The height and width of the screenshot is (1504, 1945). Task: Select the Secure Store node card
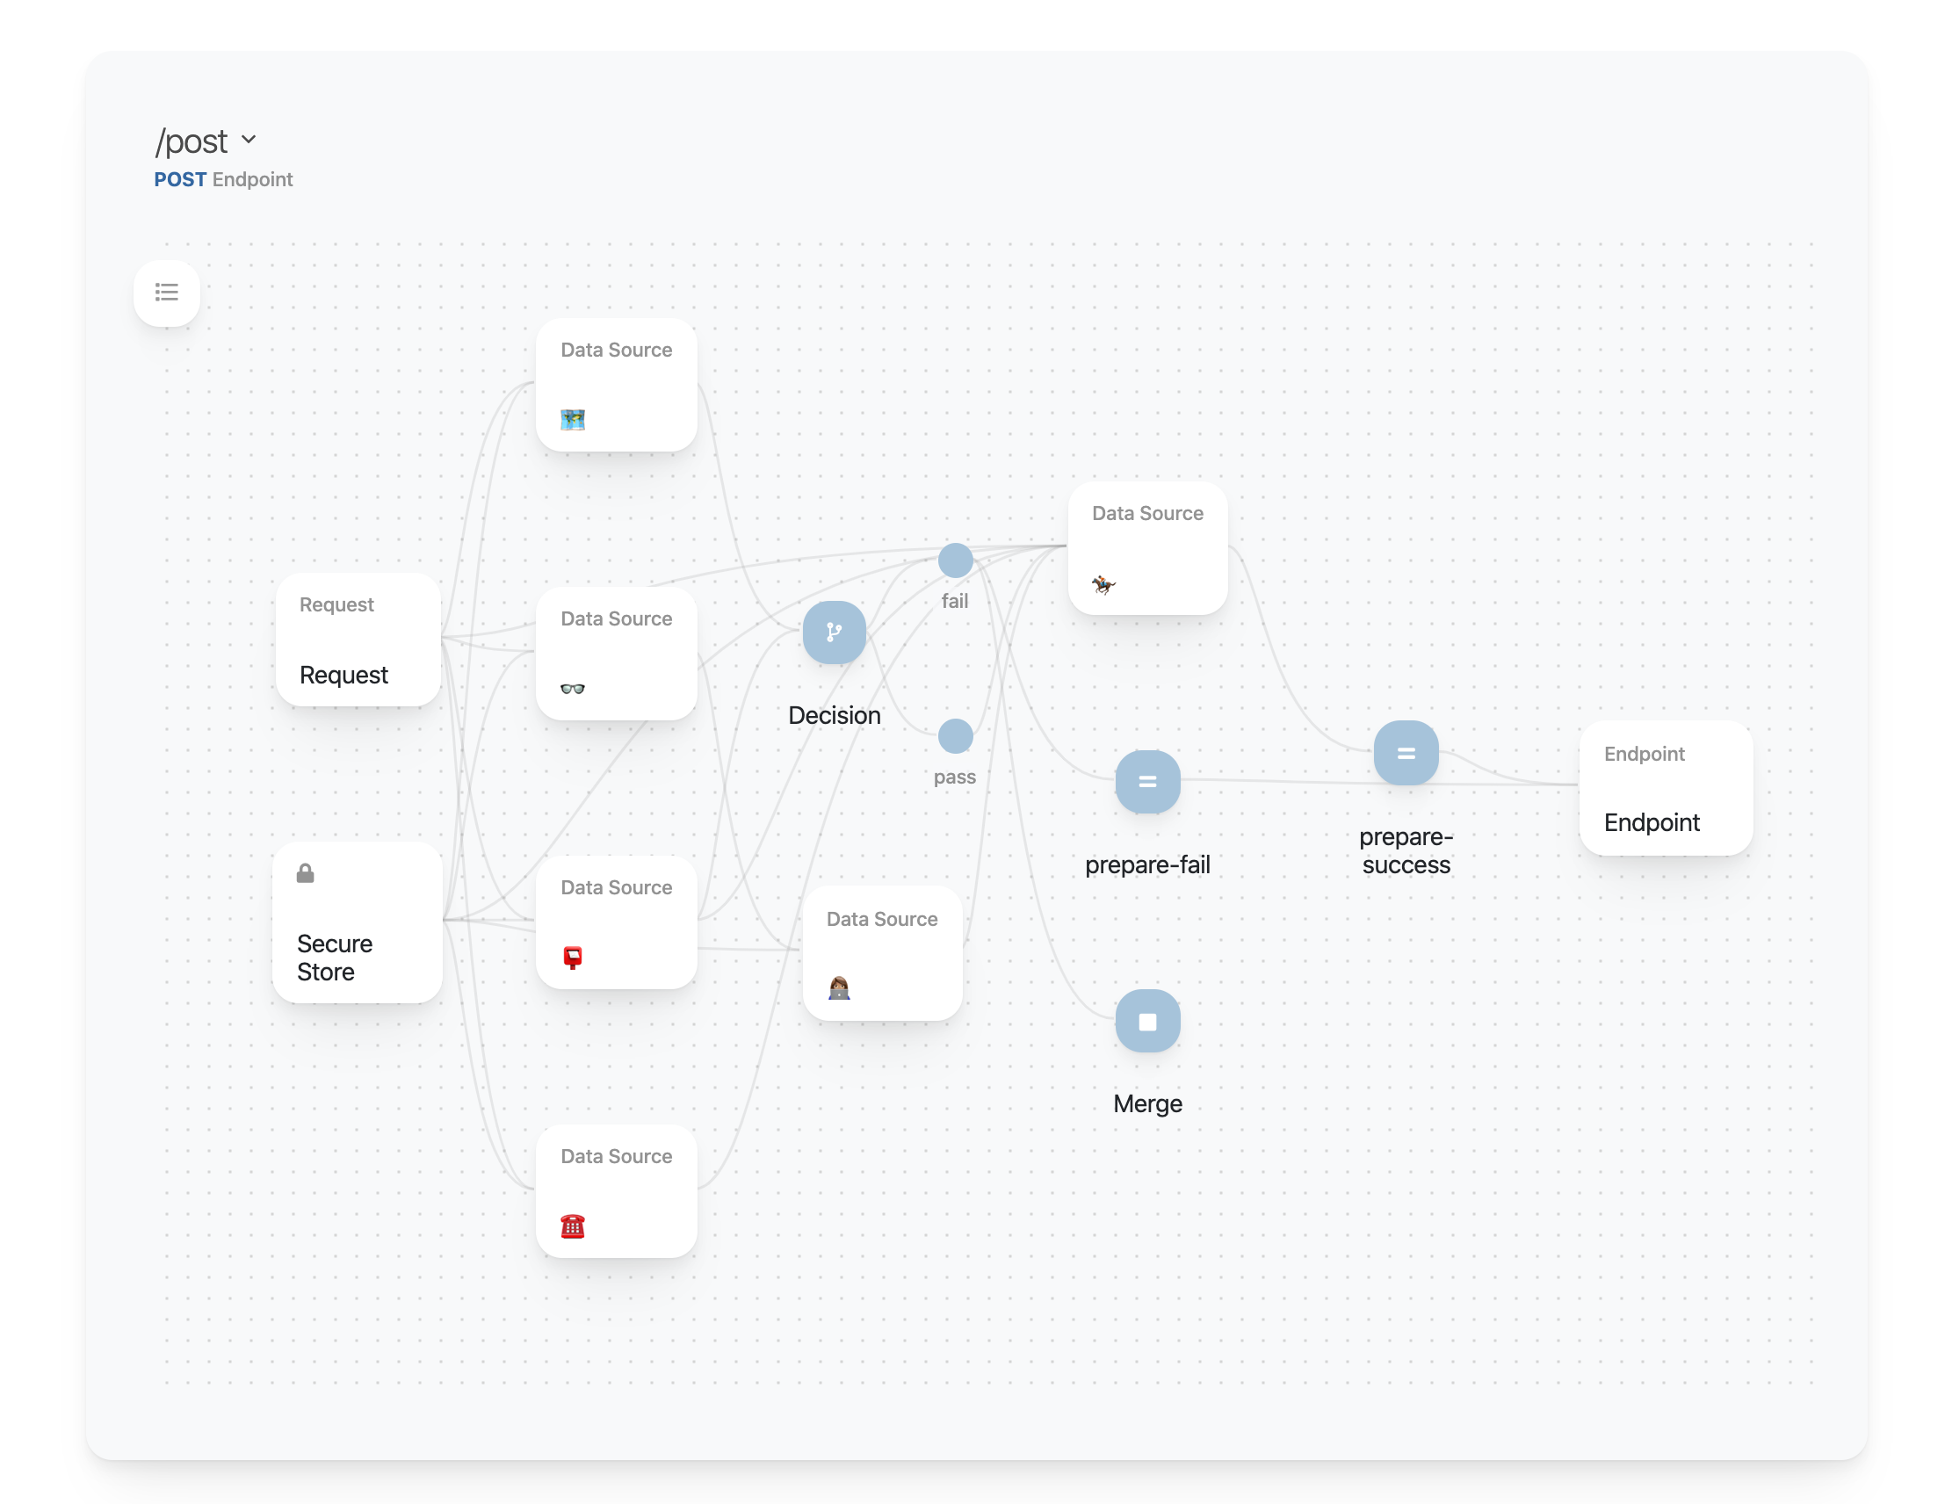[358, 922]
